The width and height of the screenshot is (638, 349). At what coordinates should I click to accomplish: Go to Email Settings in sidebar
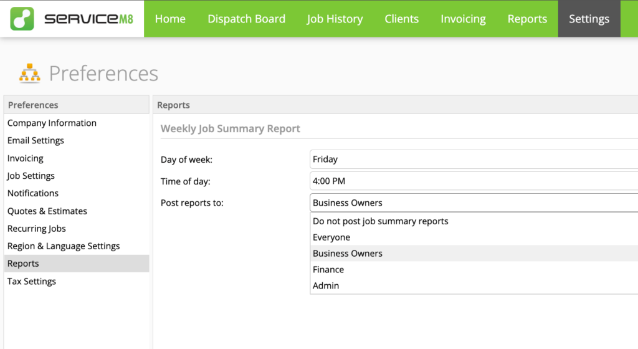[x=36, y=141]
